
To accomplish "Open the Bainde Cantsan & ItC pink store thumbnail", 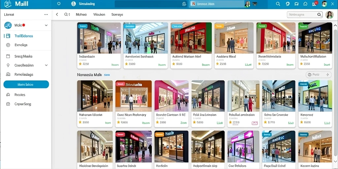I will point(171,96).
